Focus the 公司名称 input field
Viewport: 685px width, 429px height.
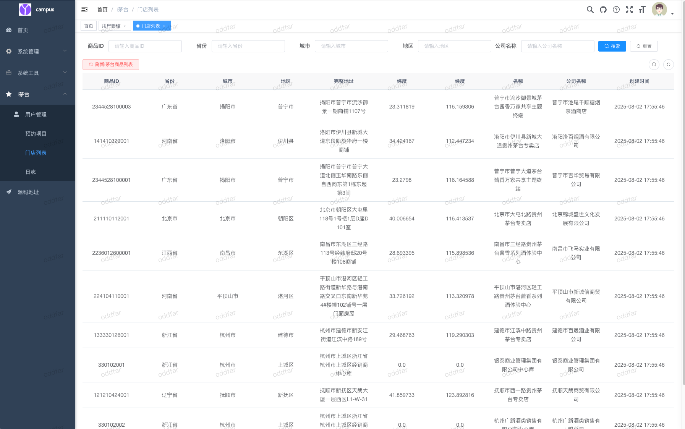pos(558,46)
